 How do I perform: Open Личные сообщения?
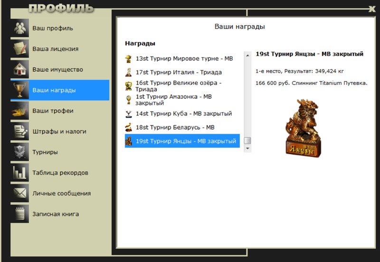click(x=60, y=193)
